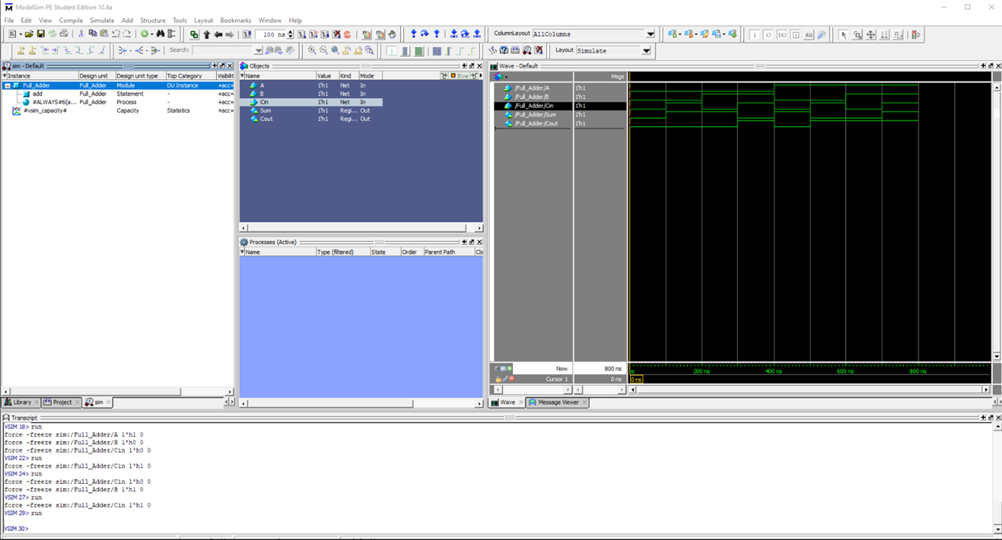The height and width of the screenshot is (540, 1002).
Task: Open the Layout Simulate dropdown
Action: click(x=646, y=51)
